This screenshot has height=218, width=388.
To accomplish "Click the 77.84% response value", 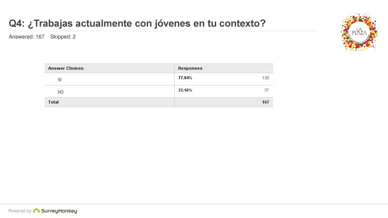I will pyautogui.click(x=185, y=78).
